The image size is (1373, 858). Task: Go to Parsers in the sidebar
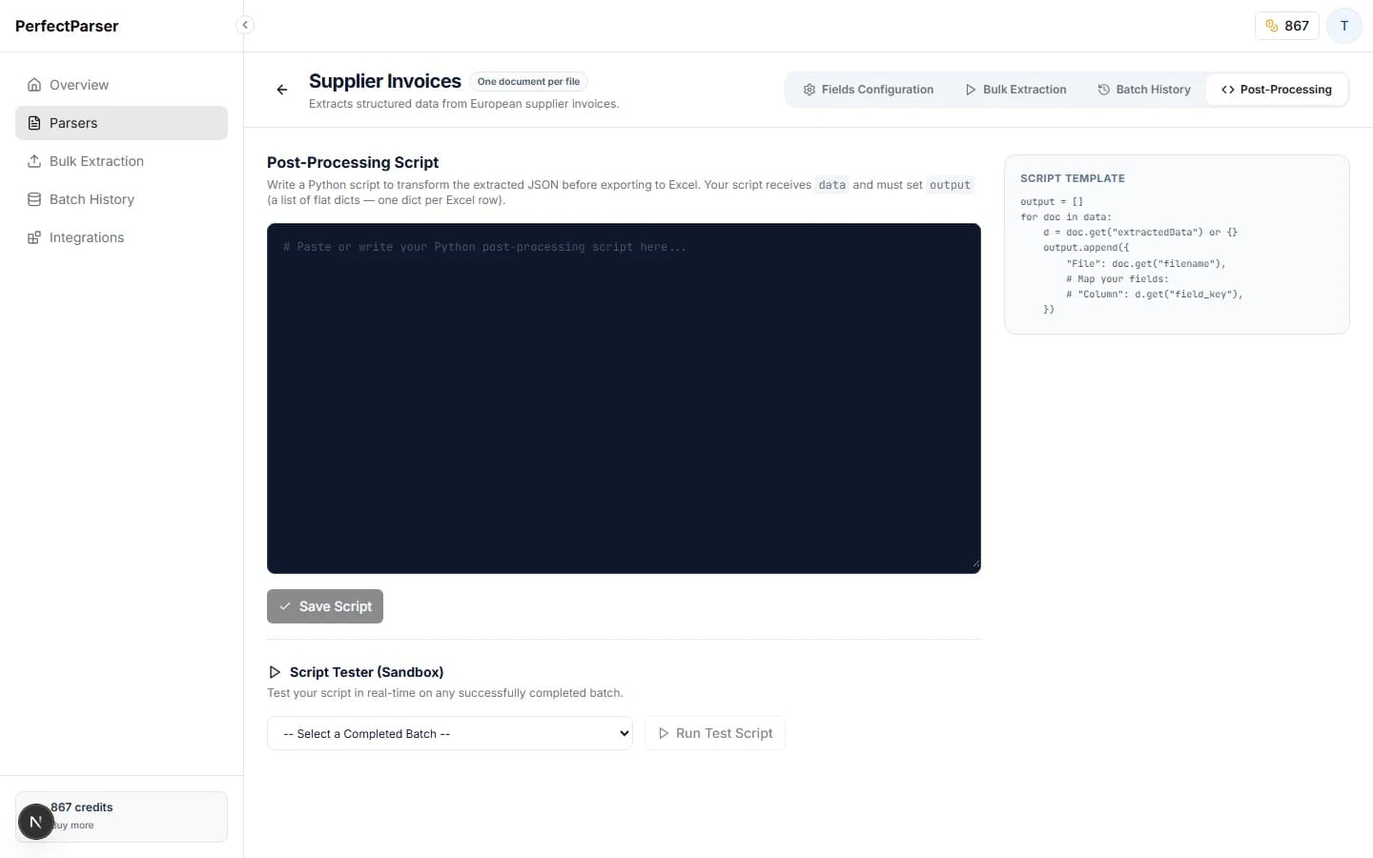pyautogui.click(x=121, y=123)
